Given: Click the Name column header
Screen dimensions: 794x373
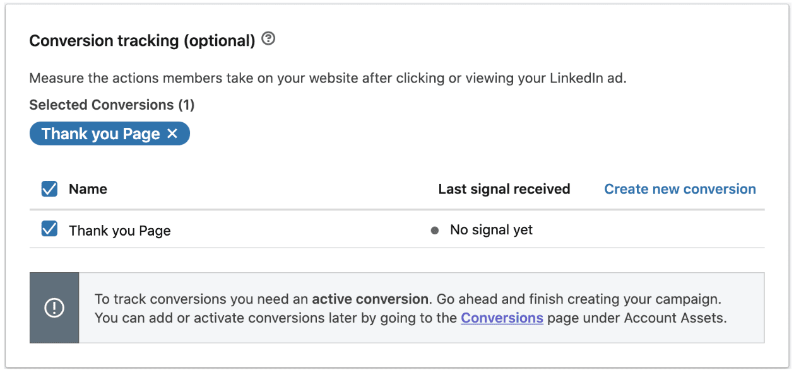Looking at the screenshot, I should click(x=88, y=189).
